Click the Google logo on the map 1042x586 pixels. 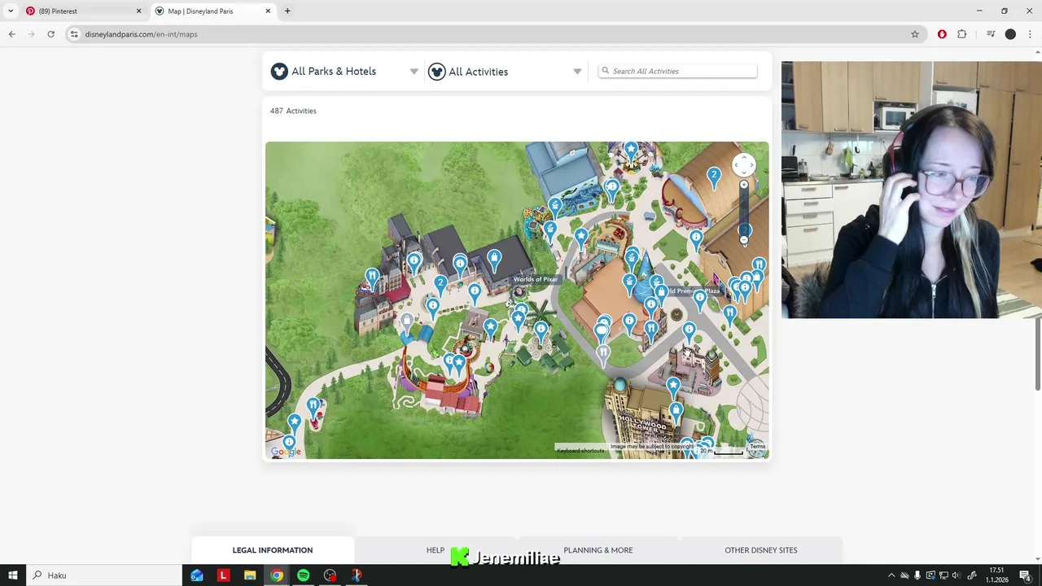point(286,453)
